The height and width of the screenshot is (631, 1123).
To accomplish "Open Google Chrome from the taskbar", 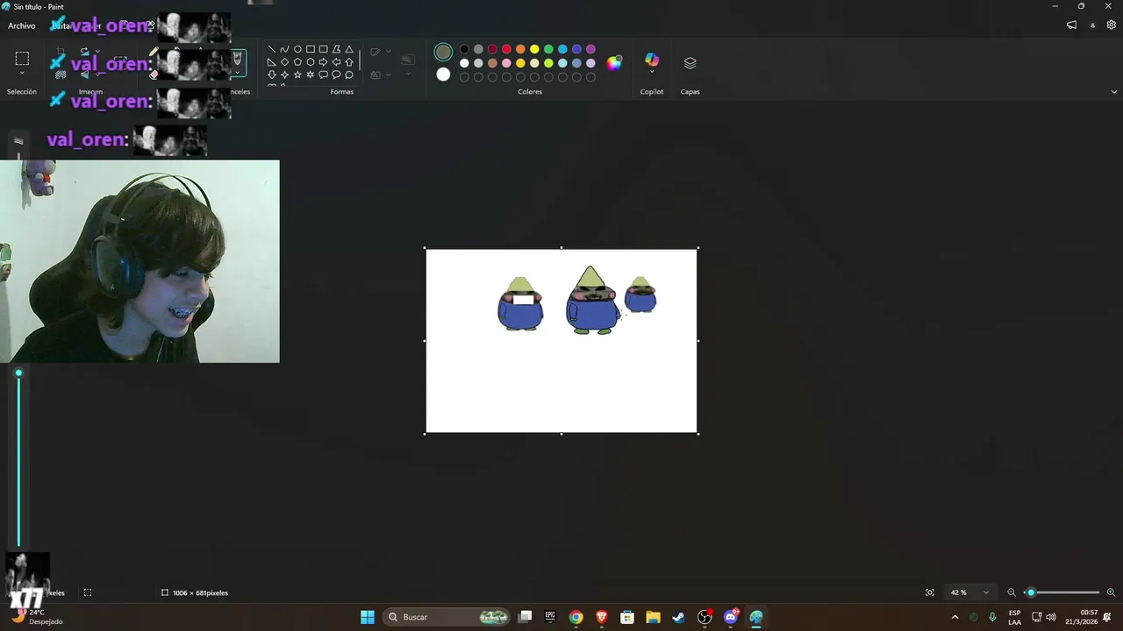I will pyautogui.click(x=576, y=617).
